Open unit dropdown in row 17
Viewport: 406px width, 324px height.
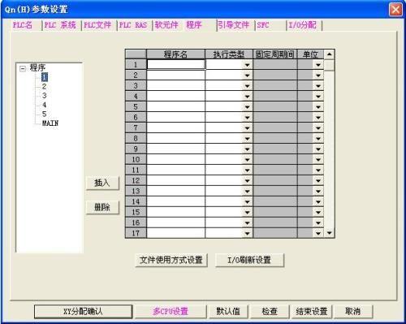pos(318,233)
